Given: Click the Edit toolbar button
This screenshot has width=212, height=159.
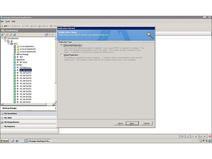Looking at the screenshot, I should (x=25, y=26).
